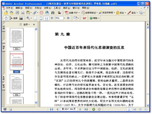This screenshot has width=152, height=114.
Task: Open the 编辑 menu
Action: click(19, 8)
